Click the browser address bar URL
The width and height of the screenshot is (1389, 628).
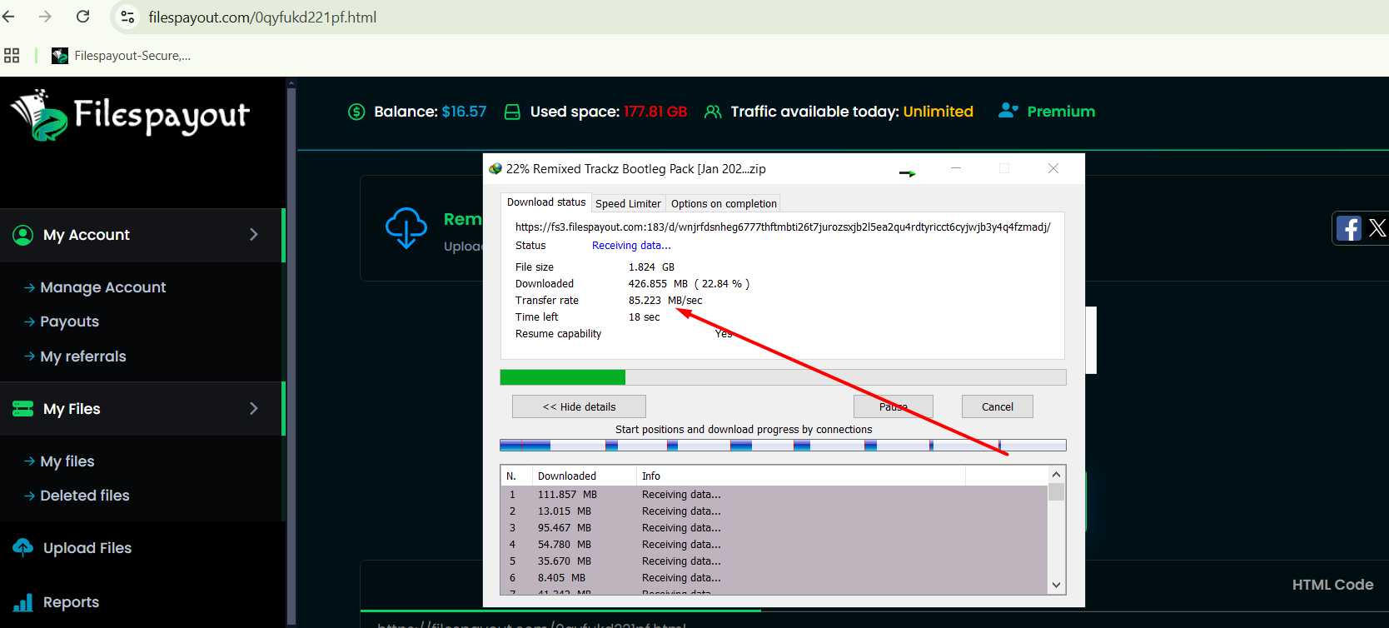[262, 17]
